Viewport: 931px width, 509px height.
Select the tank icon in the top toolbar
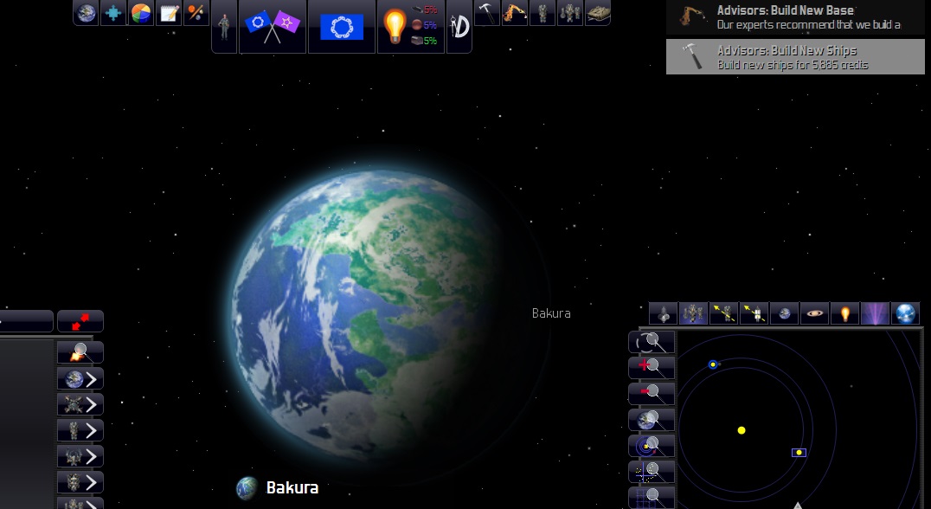pyautogui.click(x=599, y=13)
